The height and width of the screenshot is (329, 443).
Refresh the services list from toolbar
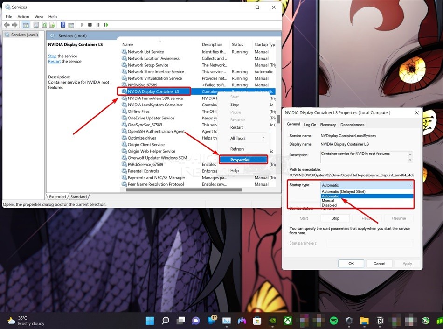(x=44, y=25)
